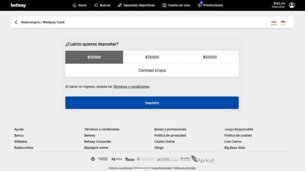Screen dimensions: 305x171
Task: Click the Redcompra / Webpay Card title
Action: coord(42,22)
